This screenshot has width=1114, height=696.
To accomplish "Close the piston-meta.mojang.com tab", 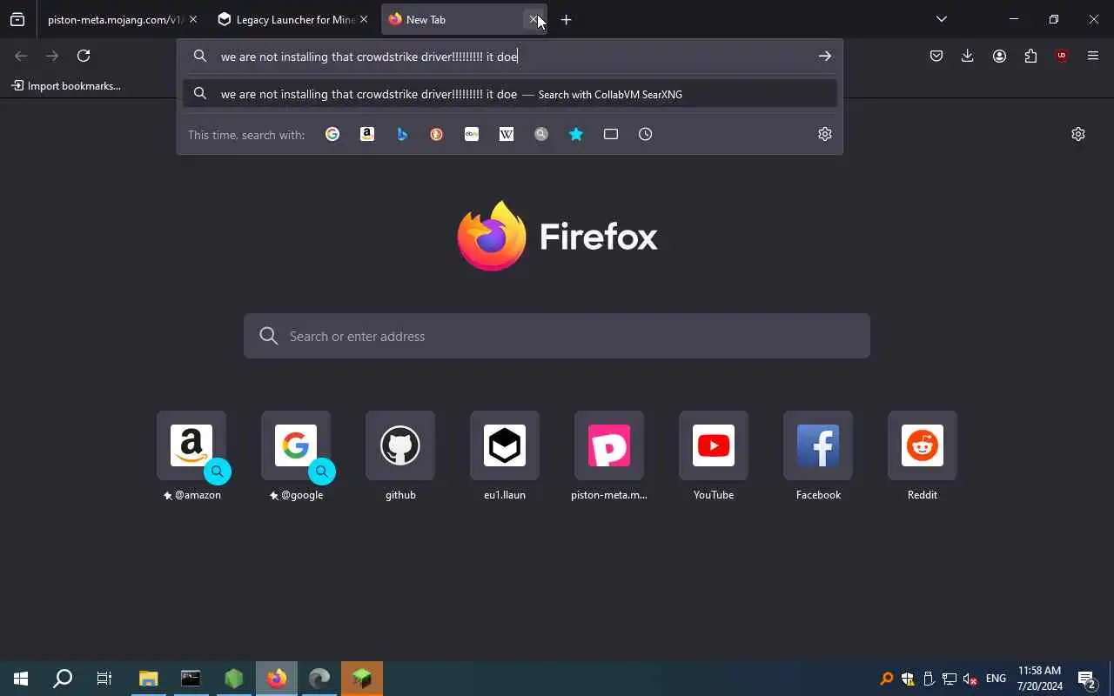I will (193, 19).
